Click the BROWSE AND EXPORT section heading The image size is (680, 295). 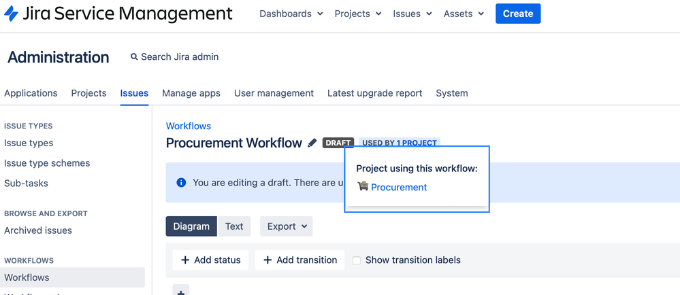[46, 213]
